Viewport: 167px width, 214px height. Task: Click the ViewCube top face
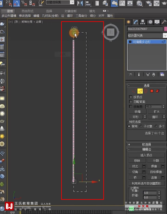coord(110,32)
